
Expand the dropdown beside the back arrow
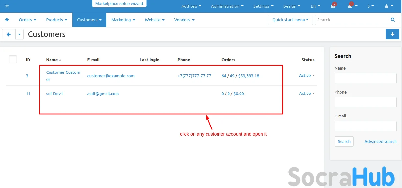point(19,34)
